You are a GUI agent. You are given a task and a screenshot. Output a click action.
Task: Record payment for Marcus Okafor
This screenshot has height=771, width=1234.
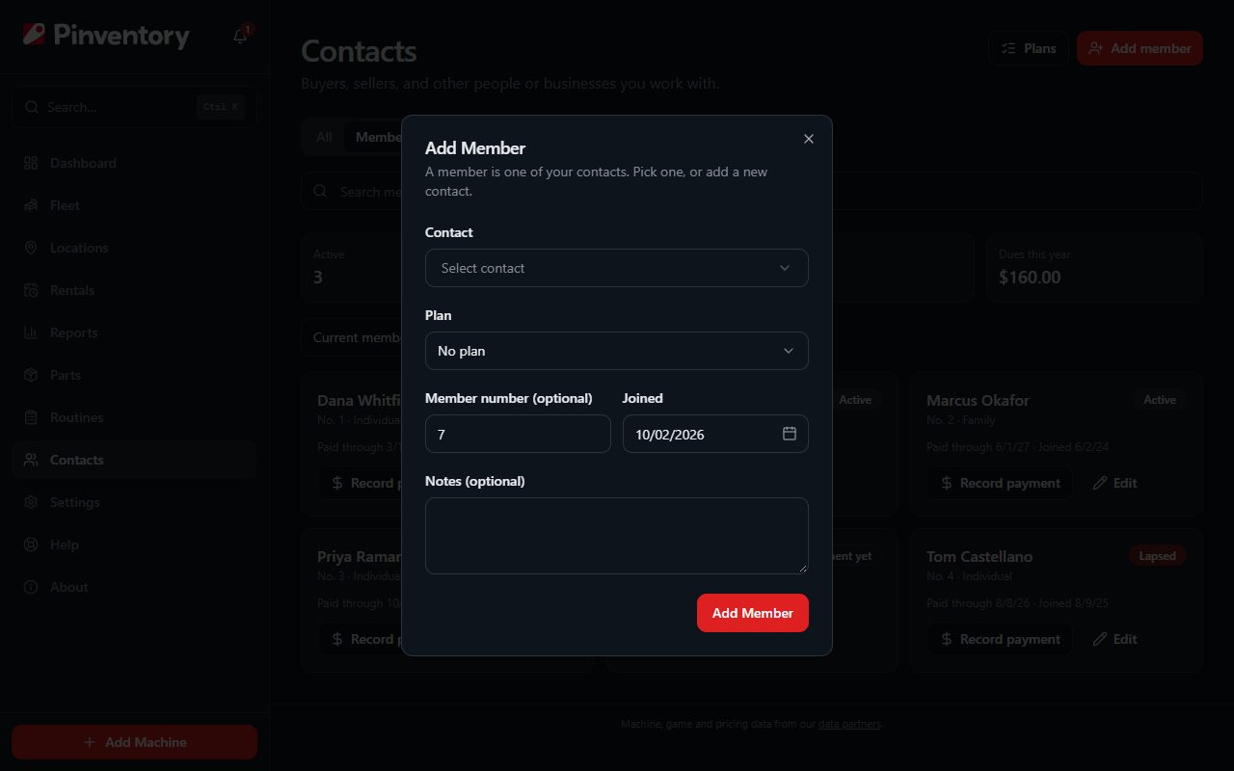pyautogui.click(x=1000, y=483)
